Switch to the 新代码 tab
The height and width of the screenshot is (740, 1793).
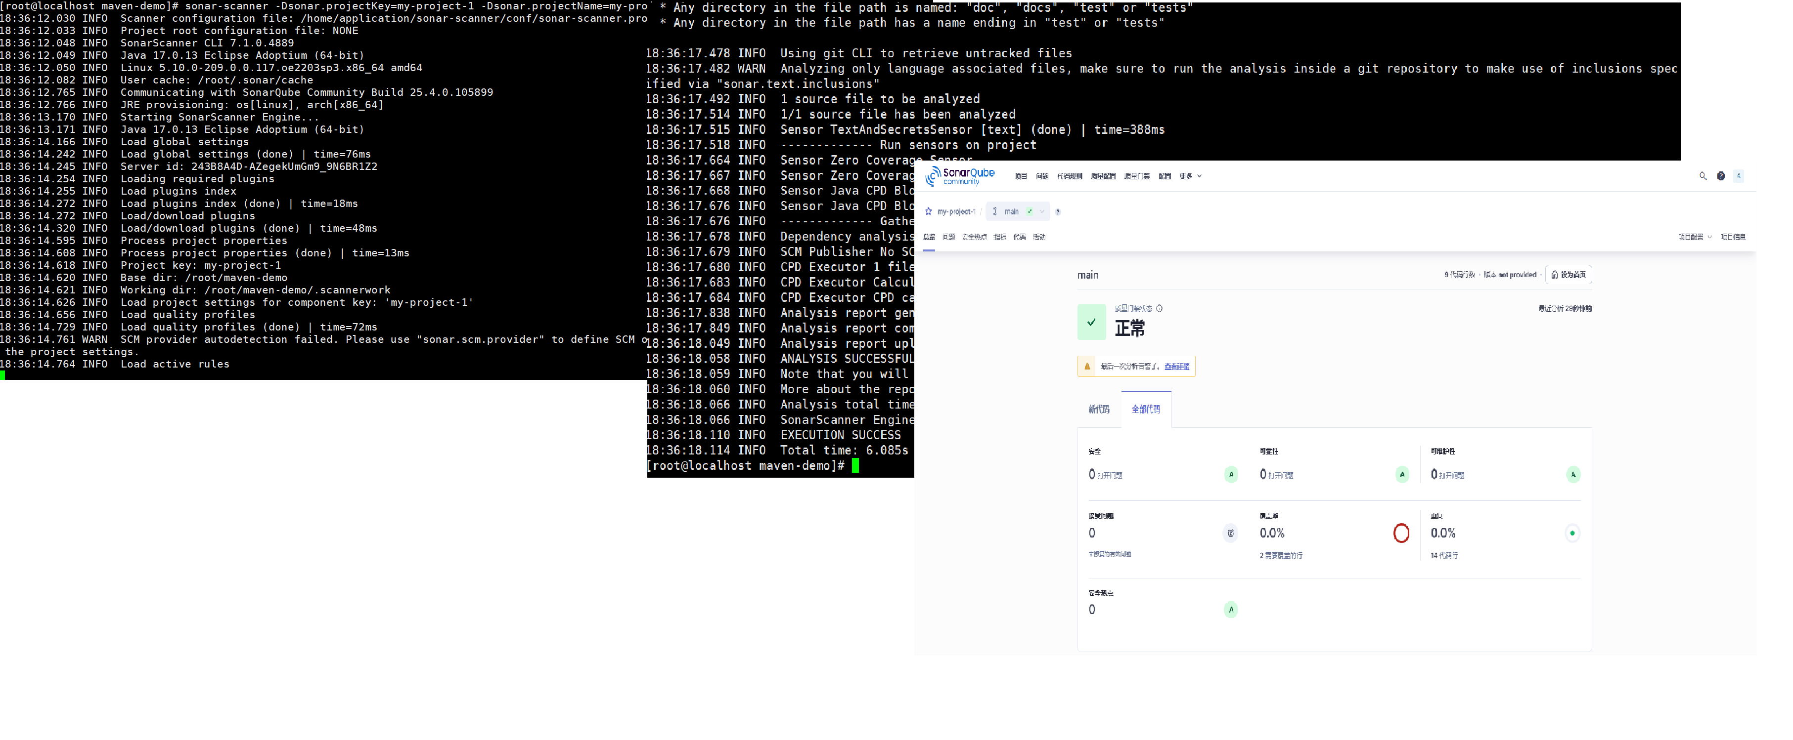[x=1098, y=410]
